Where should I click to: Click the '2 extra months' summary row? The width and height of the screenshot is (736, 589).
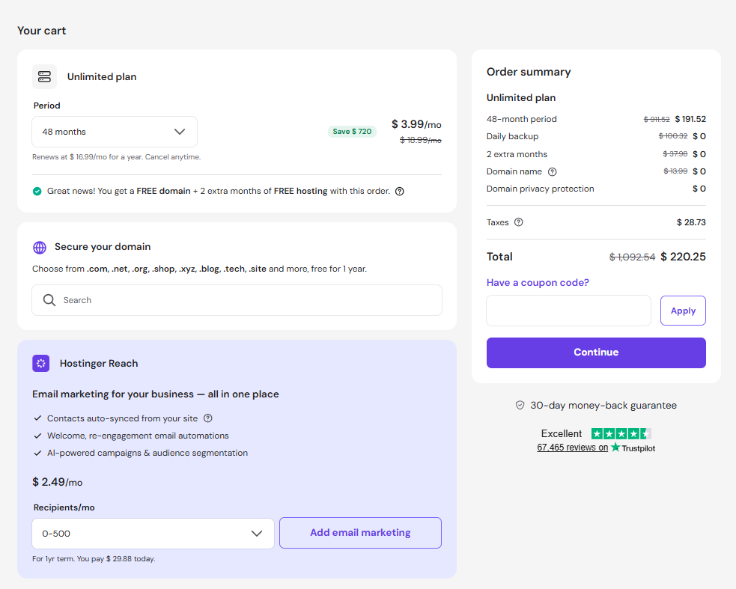(596, 154)
